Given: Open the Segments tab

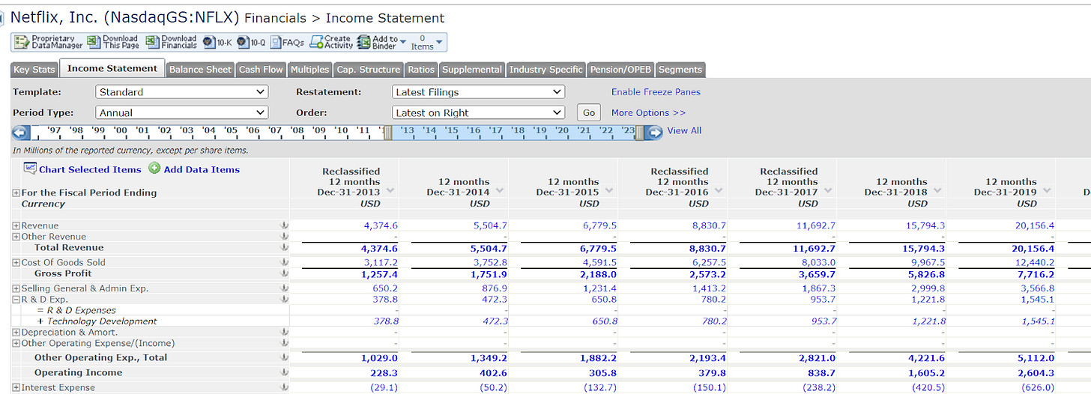Looking at the screenshot, I should coord(680,70).
